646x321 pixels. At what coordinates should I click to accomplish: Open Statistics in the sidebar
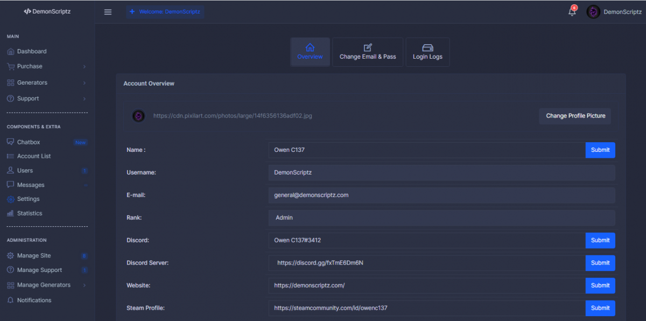[29, 213]
